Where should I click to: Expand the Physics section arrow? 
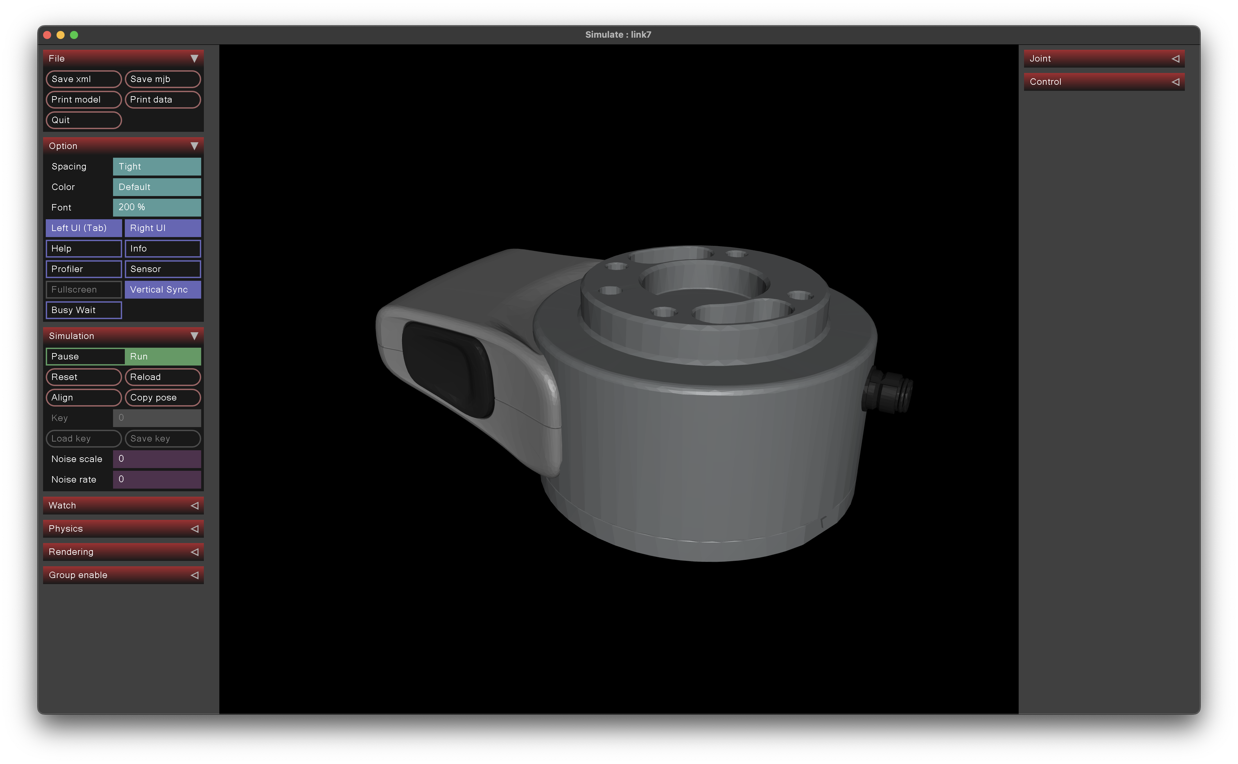point(195,529)
